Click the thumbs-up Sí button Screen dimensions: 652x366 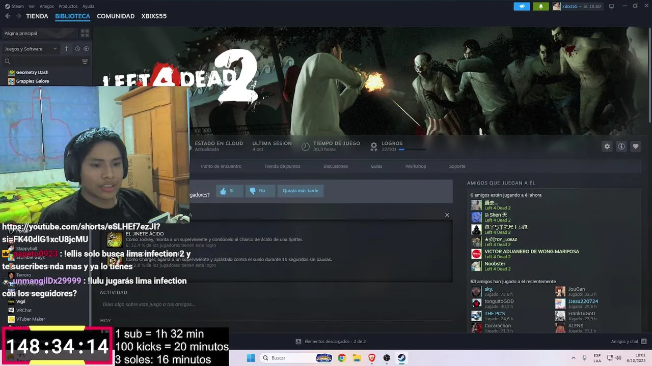coord(229,191)
